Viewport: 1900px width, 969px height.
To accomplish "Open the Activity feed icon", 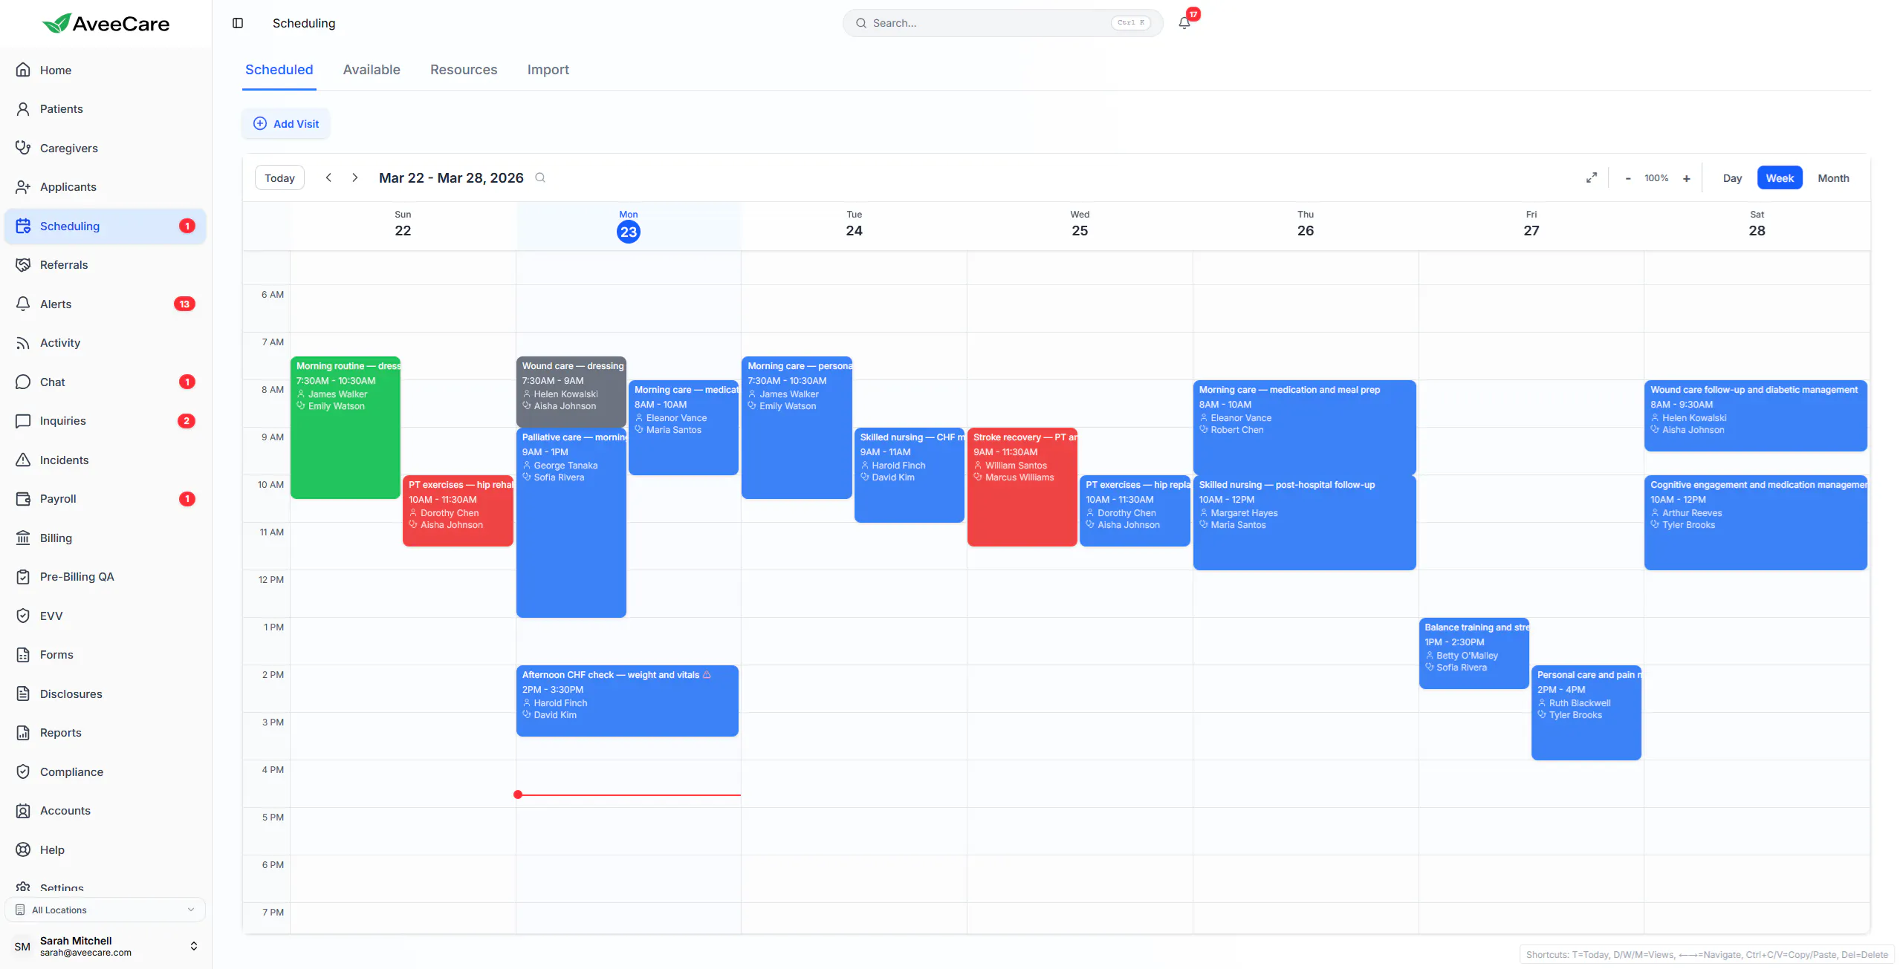I will coord(23,343).
